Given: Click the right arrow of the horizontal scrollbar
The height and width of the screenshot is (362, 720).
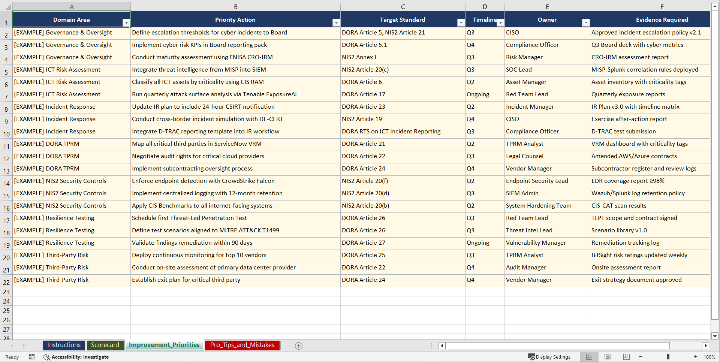Looking at the screenshot, I should pos(706,346).
